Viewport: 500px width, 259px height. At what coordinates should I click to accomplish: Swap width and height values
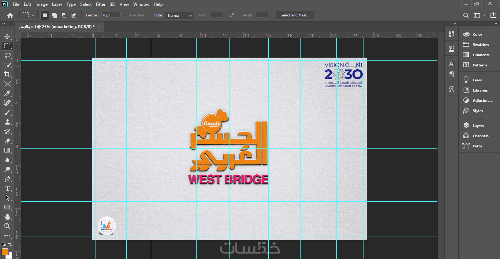click(232, 15)
